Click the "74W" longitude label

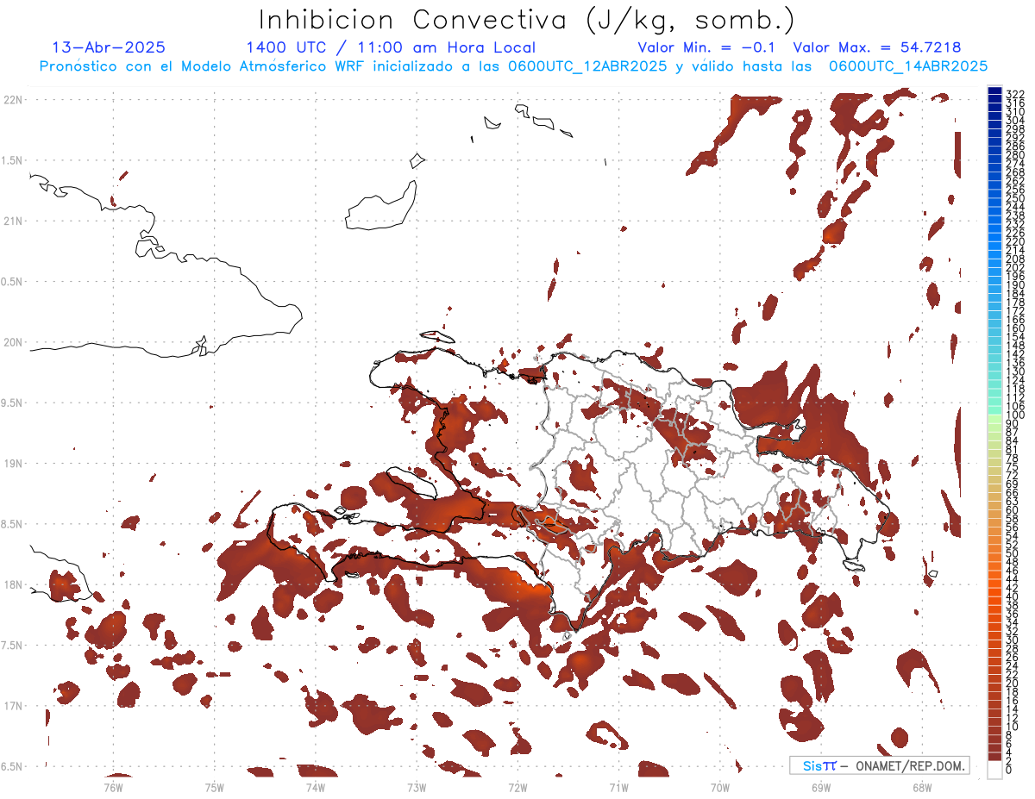(x=315, y=786)
